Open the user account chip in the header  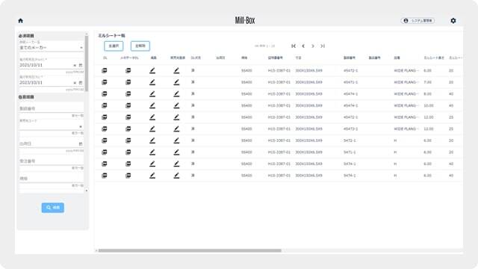click(x=418, y=21)
